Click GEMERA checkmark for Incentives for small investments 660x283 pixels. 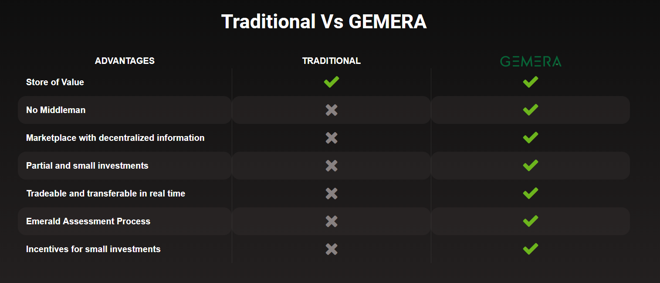point(531,249)
